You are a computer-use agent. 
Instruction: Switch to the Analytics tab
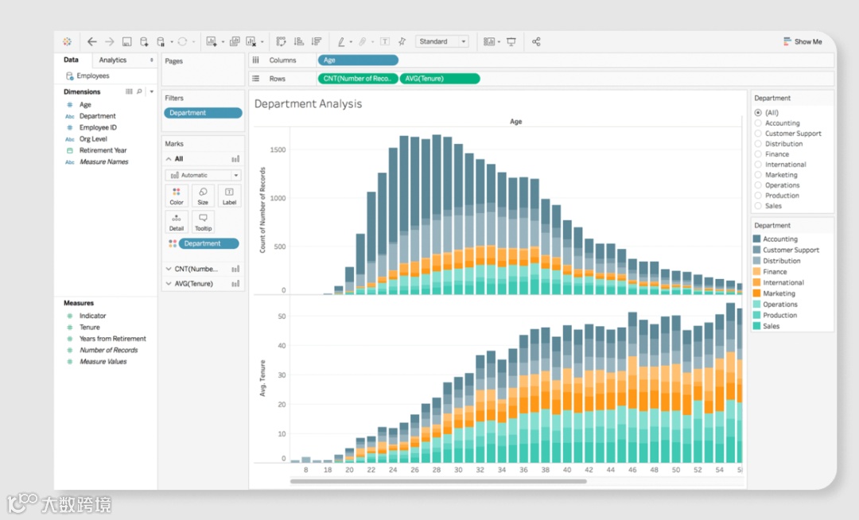113,60
